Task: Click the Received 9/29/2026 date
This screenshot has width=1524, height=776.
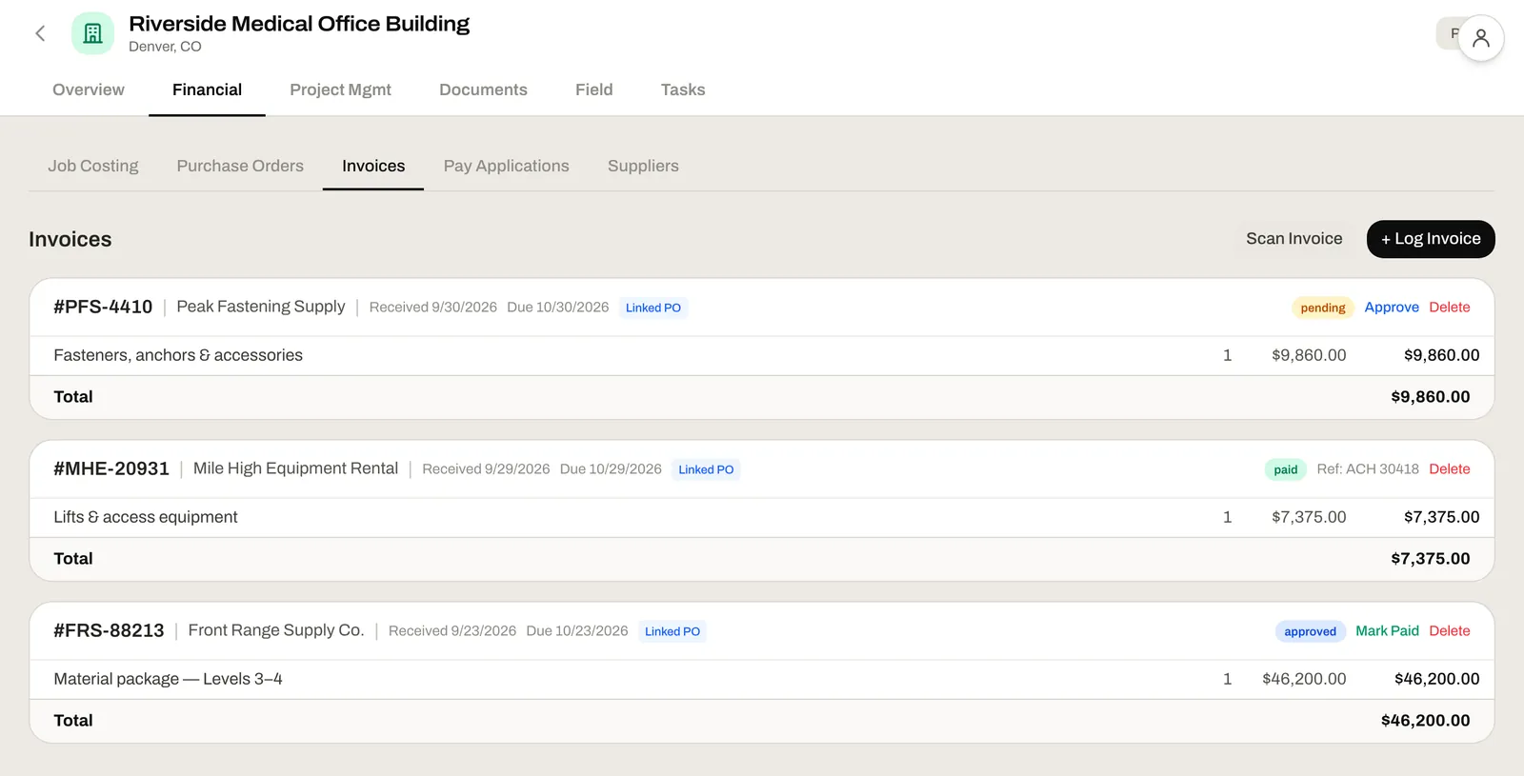Action: click(x=486, y=469)
